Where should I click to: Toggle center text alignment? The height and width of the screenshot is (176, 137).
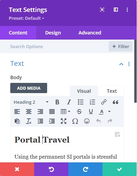(29, 112)
